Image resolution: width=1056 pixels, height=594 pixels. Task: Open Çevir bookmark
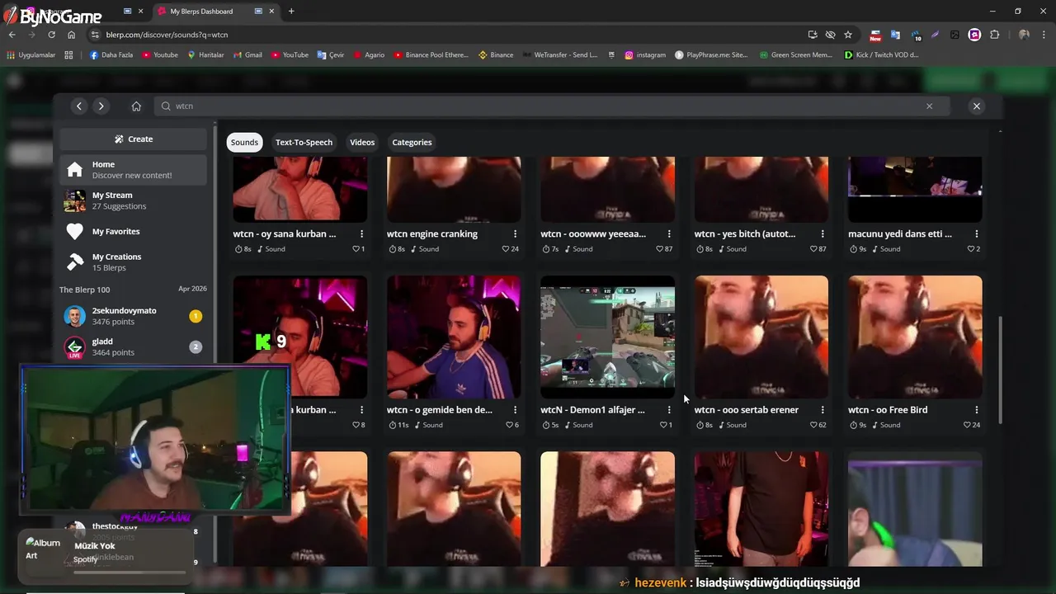[x=331, y=55]
